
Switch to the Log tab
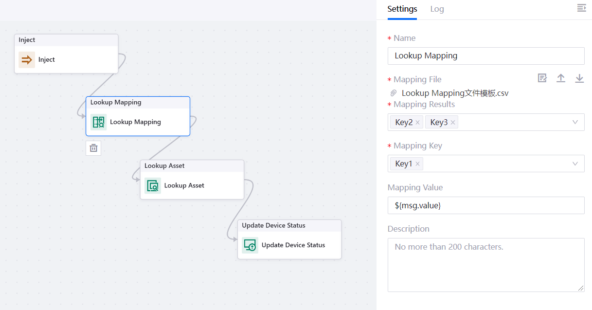pos(436,9)
